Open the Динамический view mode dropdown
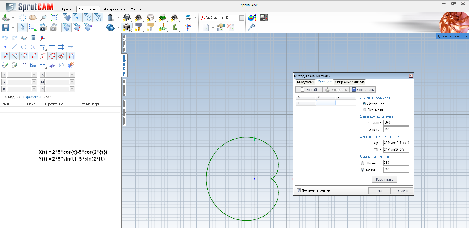The width and height of the screenshot is (469, 228). 466,36
